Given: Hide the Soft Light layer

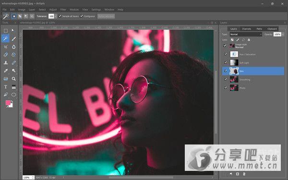Looking at the screenshot, I should (x=226, y=62).
